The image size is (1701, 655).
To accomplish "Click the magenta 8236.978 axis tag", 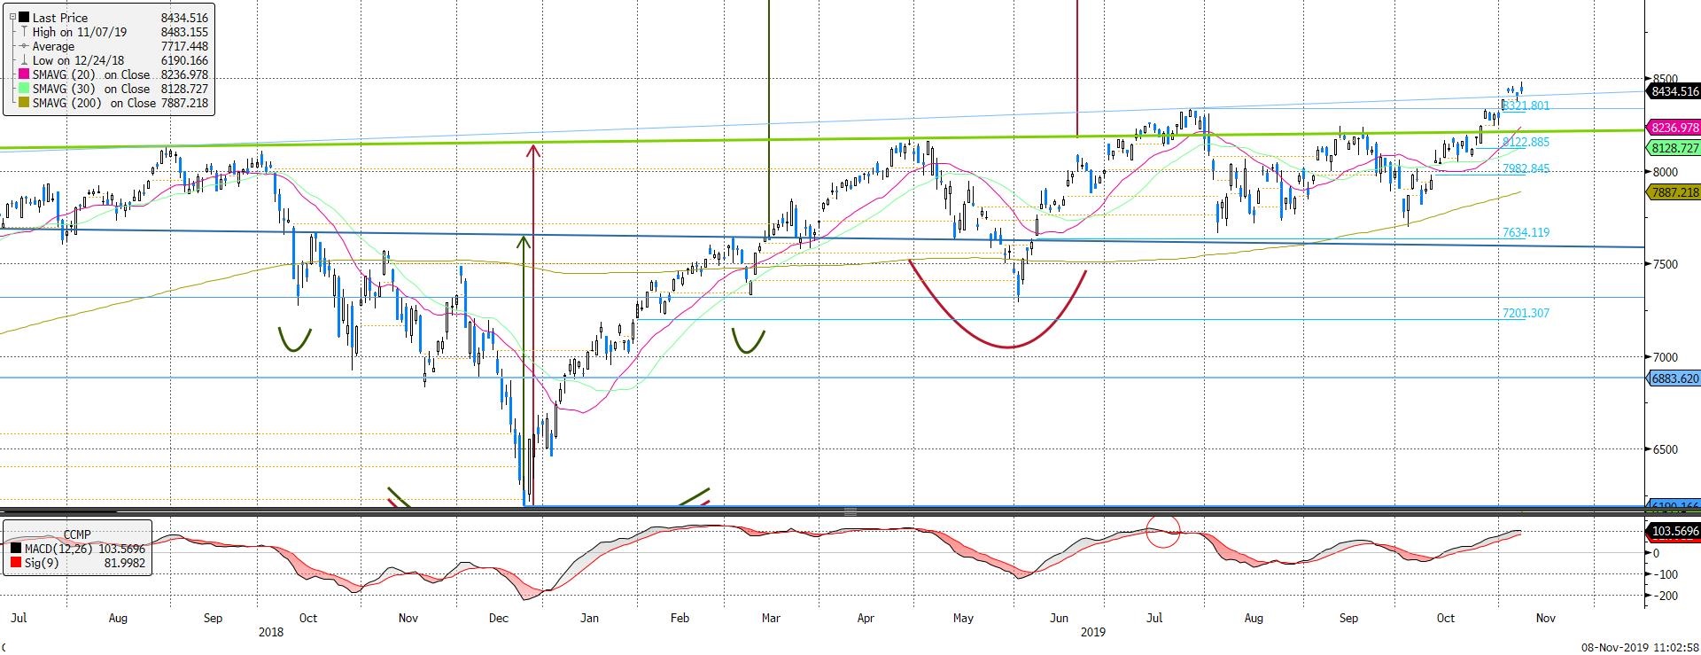I will pos(1674,128).
